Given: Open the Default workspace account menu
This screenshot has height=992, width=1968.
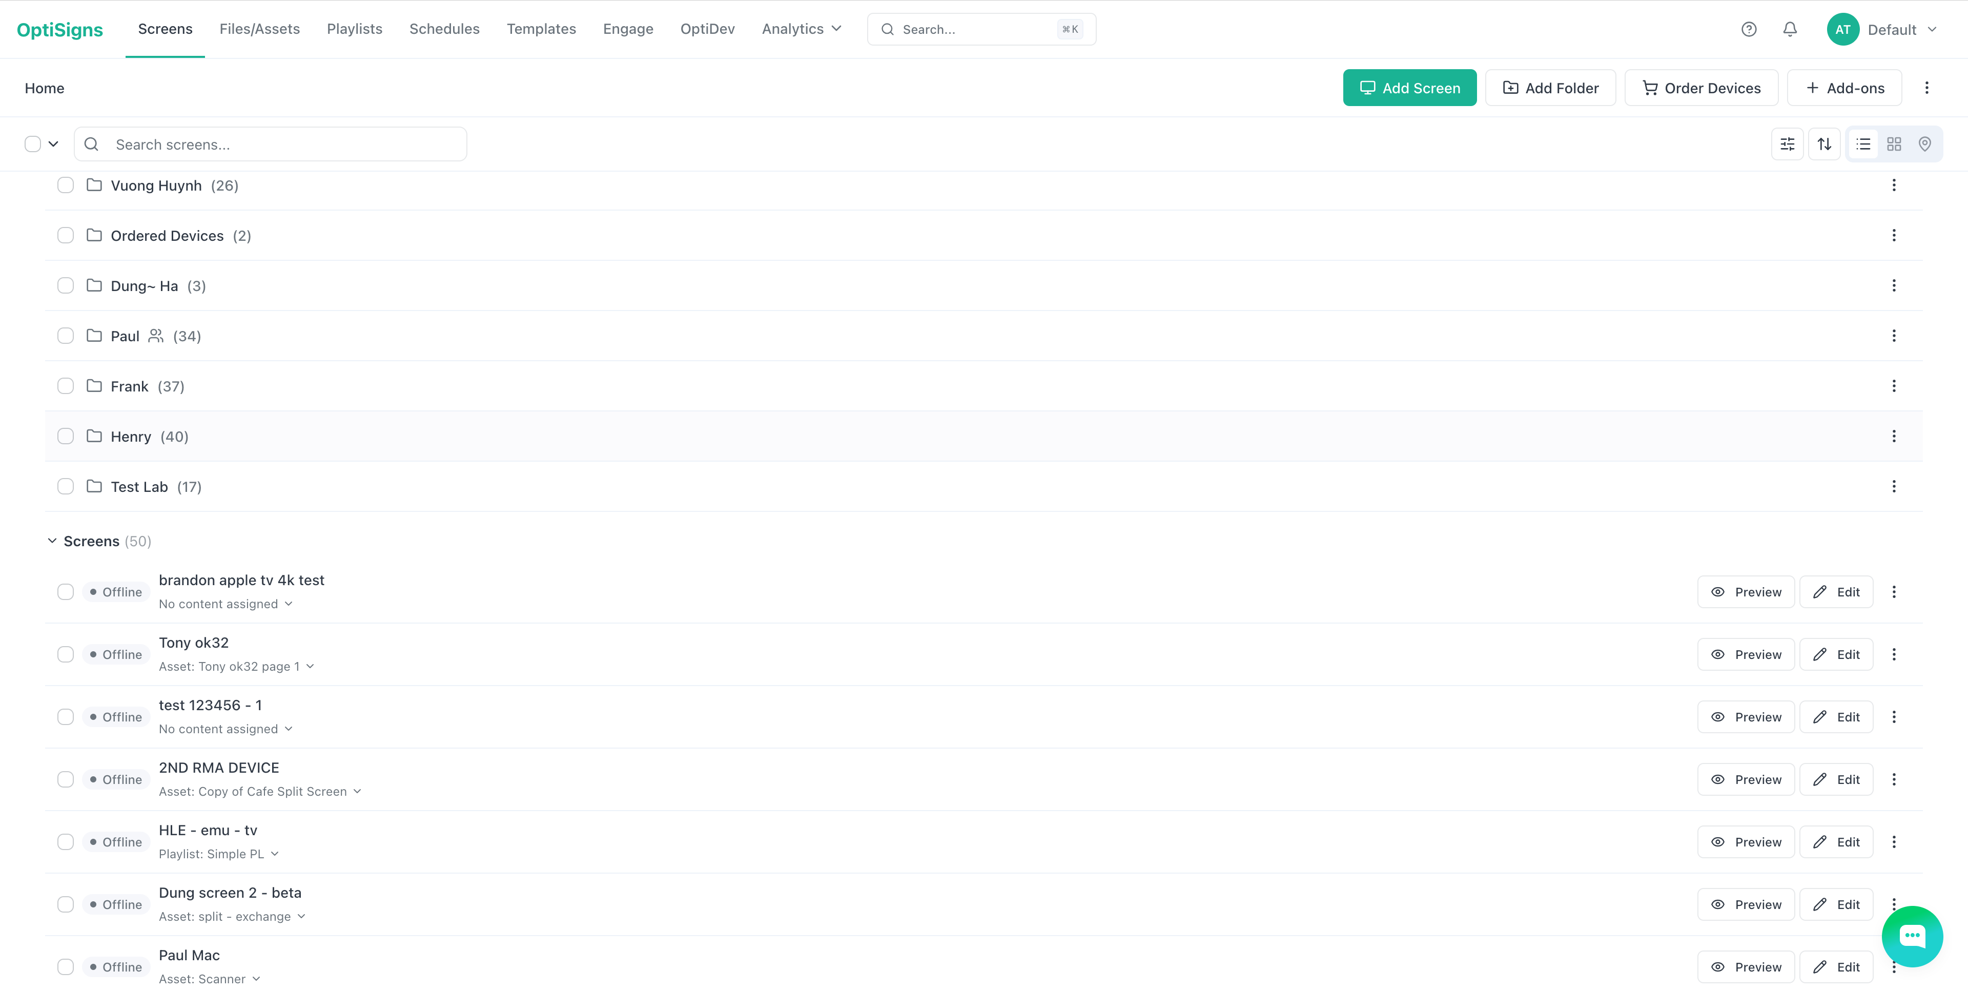Looking at the screenshot, I should coord(1902,28).
